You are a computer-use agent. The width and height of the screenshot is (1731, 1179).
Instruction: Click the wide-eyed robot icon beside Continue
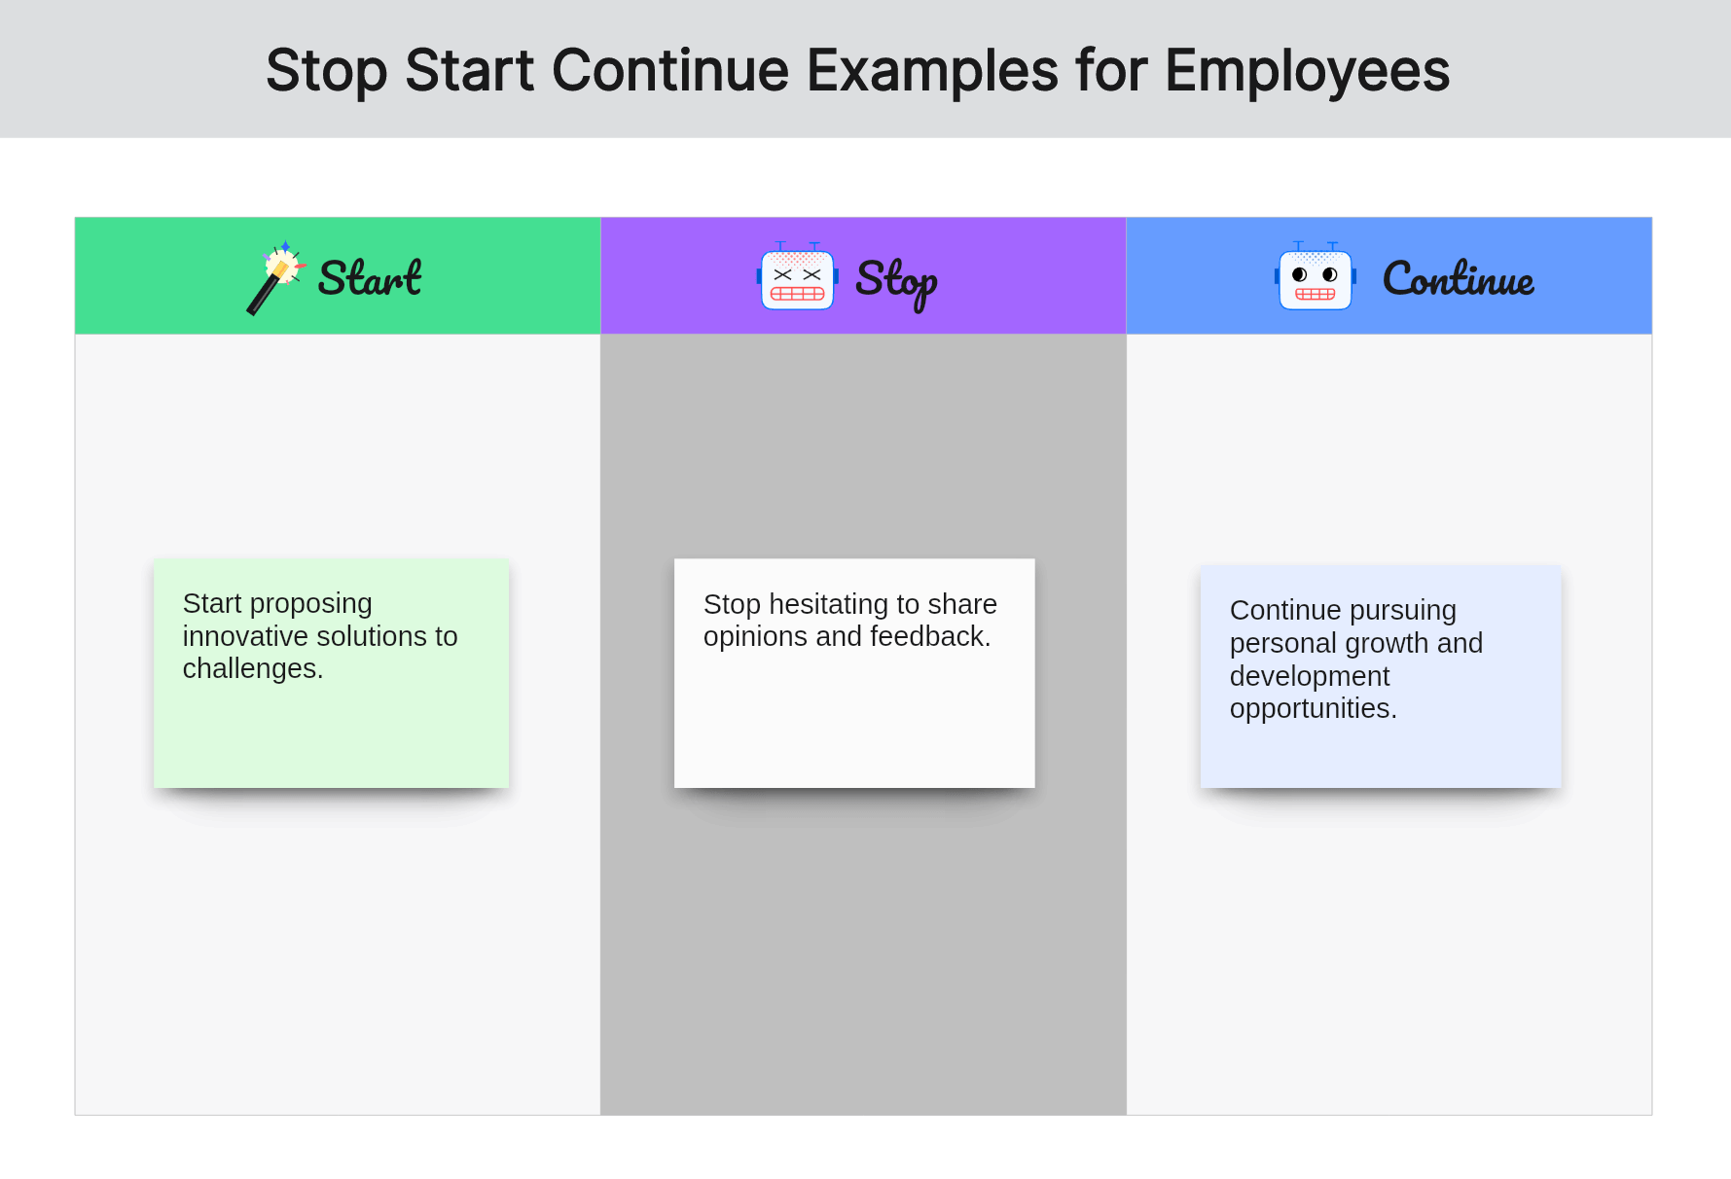[x=1316, y=276]
